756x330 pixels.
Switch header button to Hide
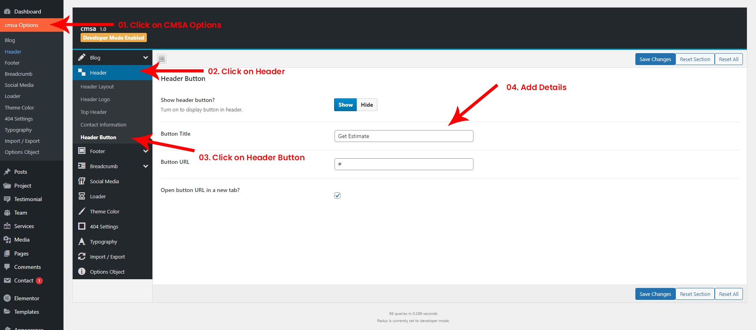pyautogui.click(x=367, y=105)
